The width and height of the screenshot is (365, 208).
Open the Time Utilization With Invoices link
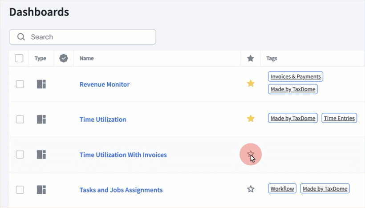[x=123, y=155]
